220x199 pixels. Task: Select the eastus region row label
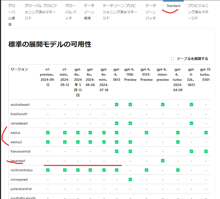coord(15,133)
